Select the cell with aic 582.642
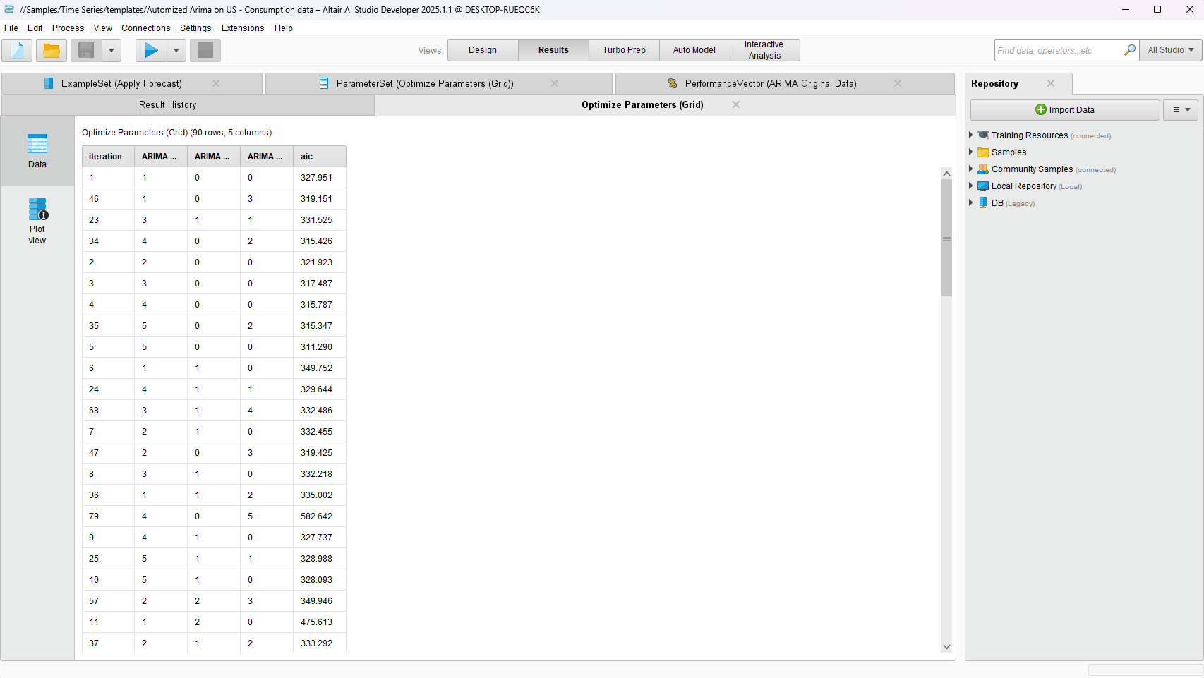This screenshot has height=678, width=1204. click(320, 516)
